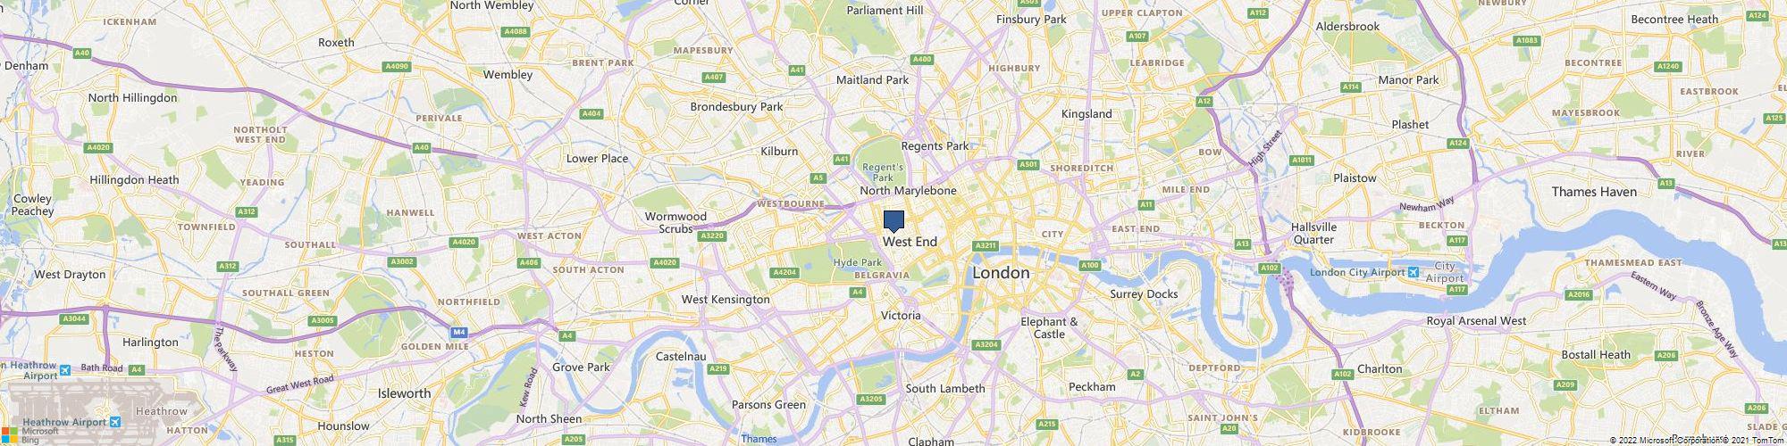Select the London city label
The image size is (1787, 446).
pyautogui.click(x=1001, y=272)
